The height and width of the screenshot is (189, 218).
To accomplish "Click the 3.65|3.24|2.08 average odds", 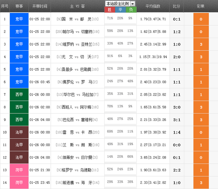I will [x=153, y=157].
